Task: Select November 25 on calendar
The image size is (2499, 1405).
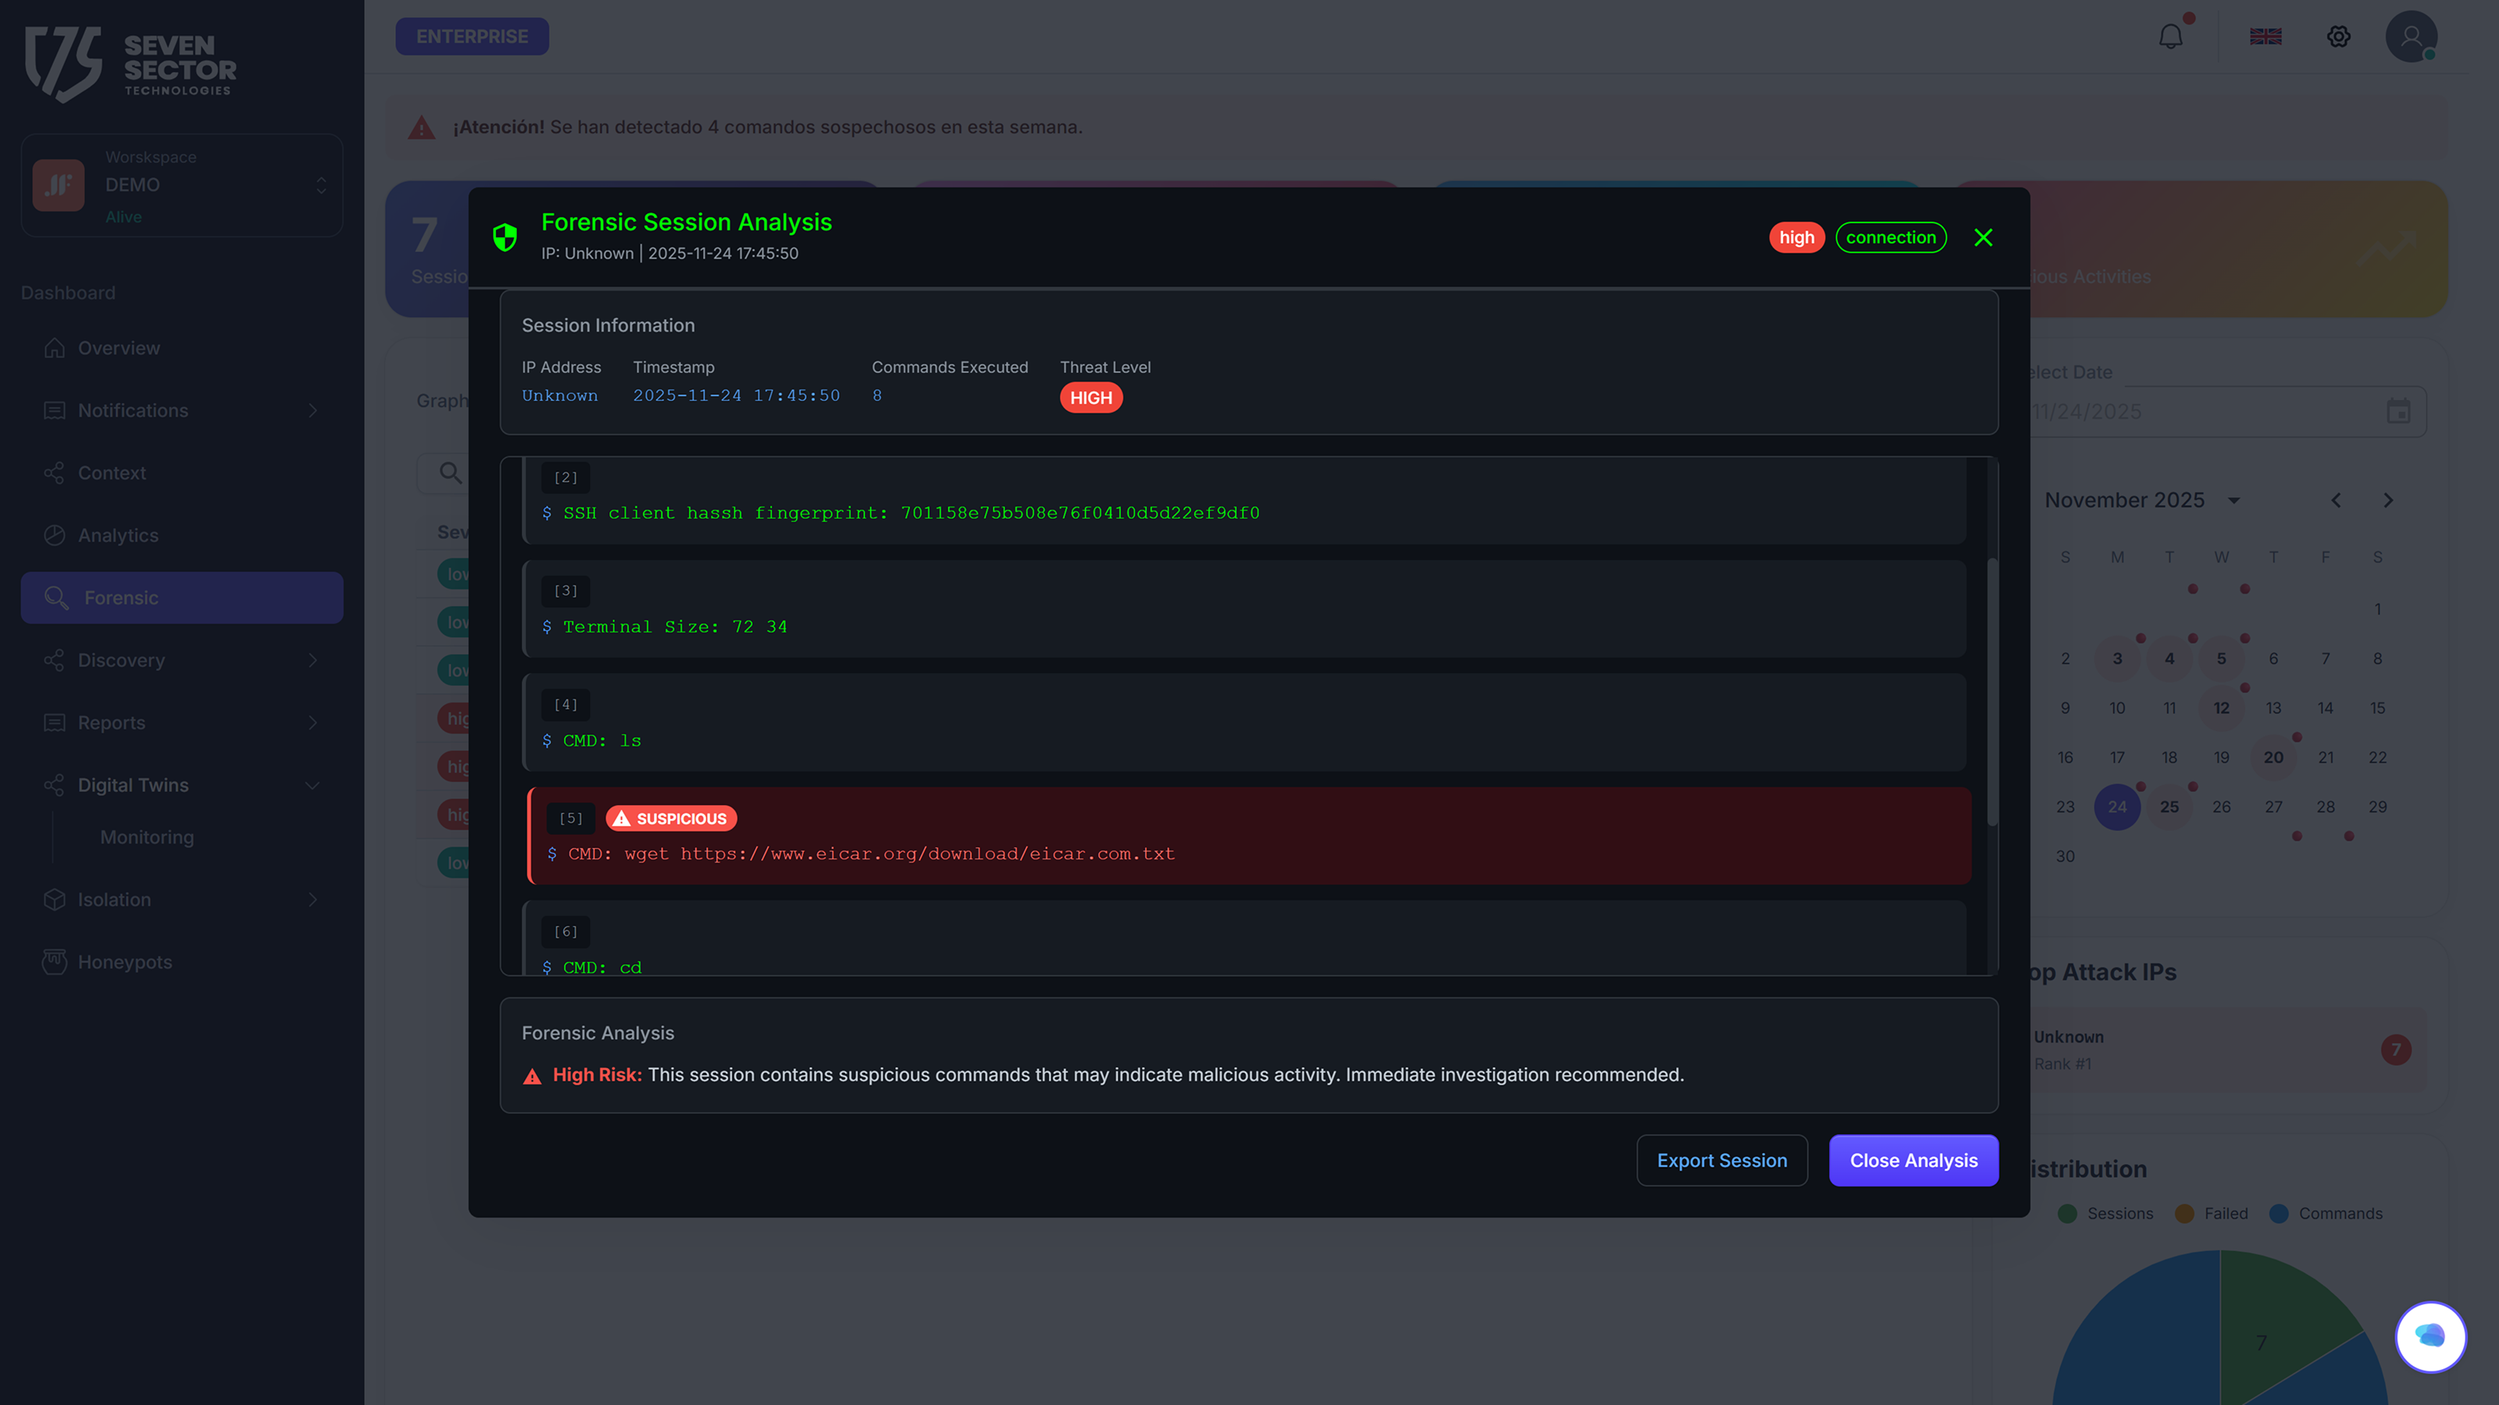Action: pyautogui.click(x=2169, y=807)
